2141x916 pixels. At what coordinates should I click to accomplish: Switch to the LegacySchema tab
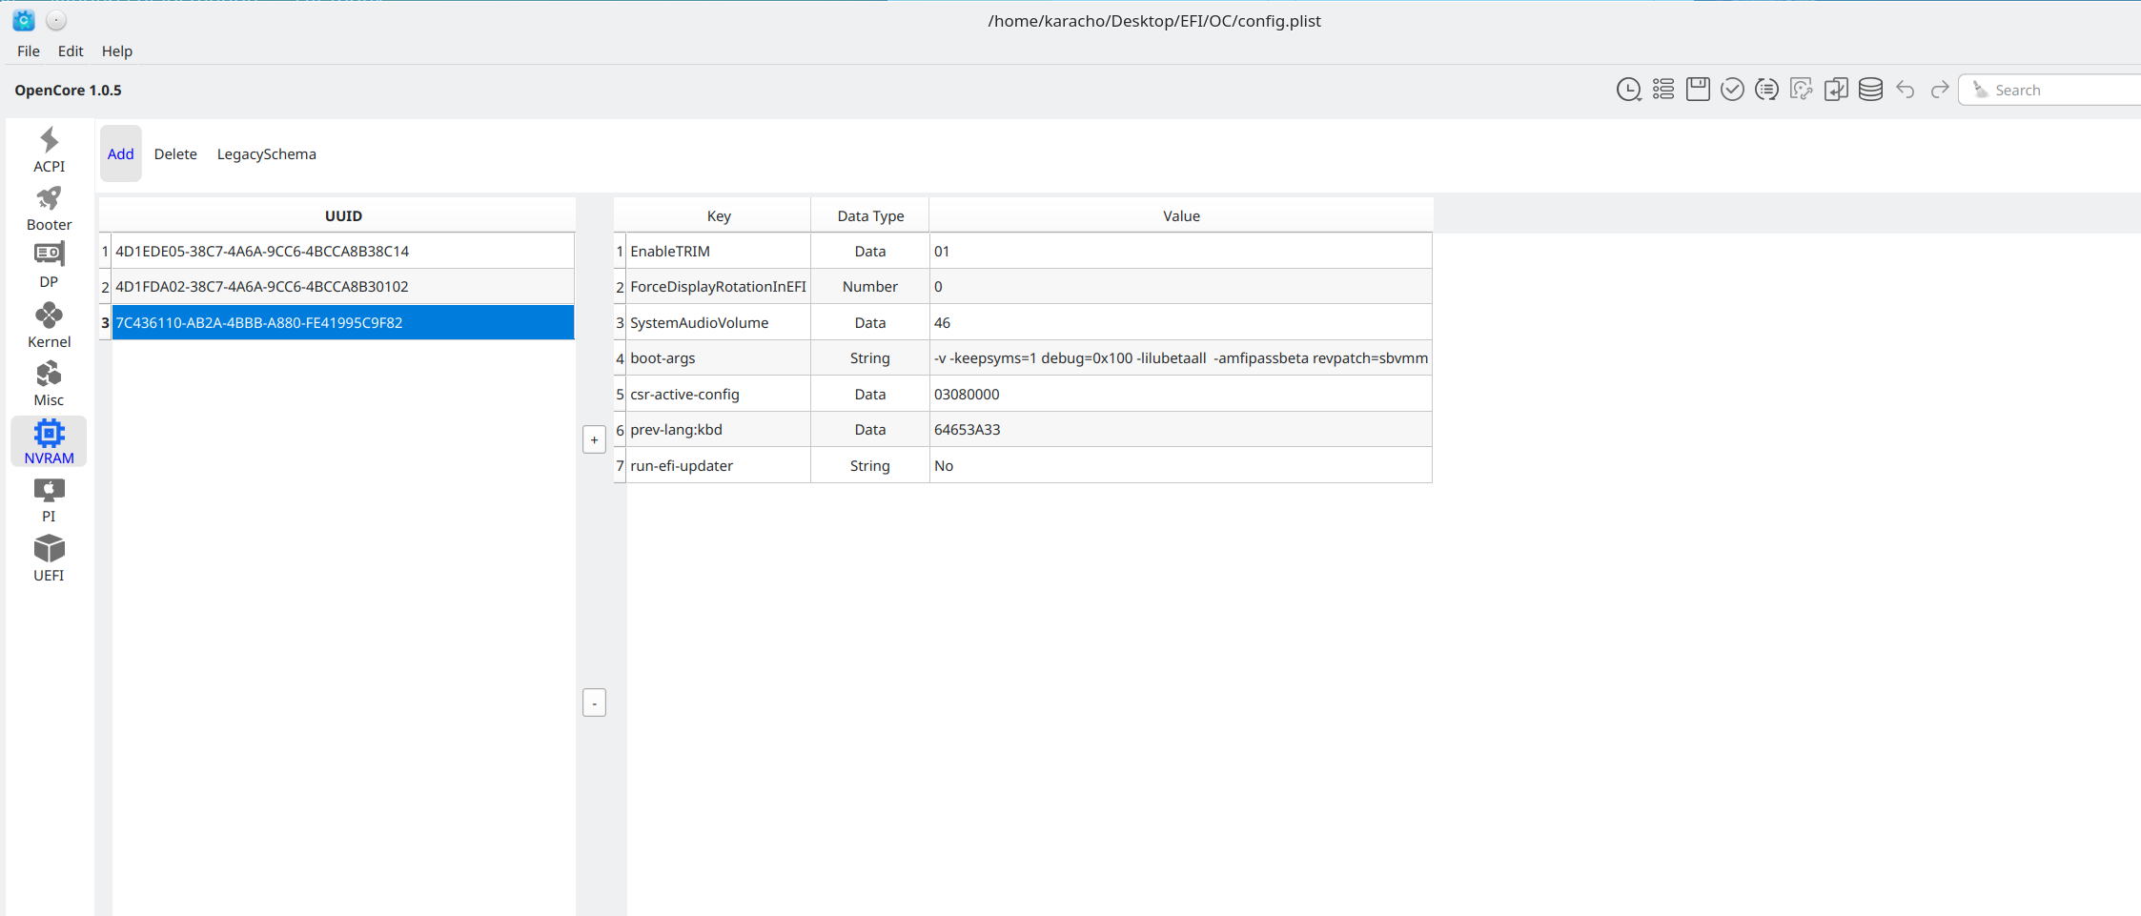[x=266, y=154]
